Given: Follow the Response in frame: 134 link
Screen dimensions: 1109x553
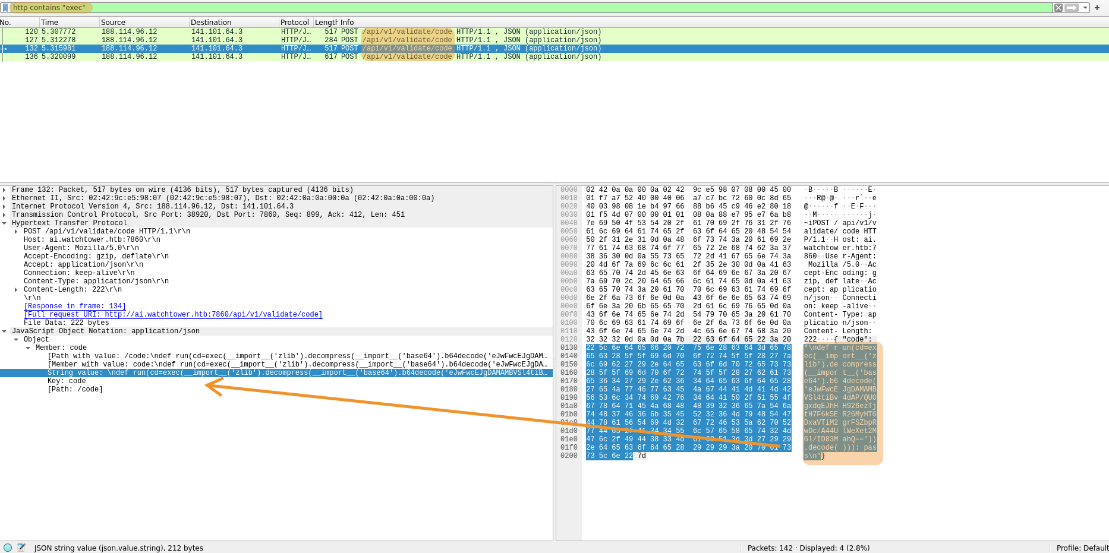Looking at the screenshot, I should (74, 306).
